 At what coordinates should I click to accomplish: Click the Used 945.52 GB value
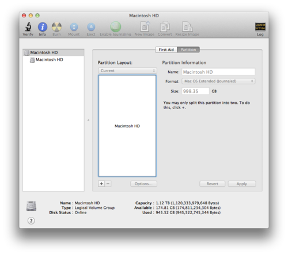[188, 212]
